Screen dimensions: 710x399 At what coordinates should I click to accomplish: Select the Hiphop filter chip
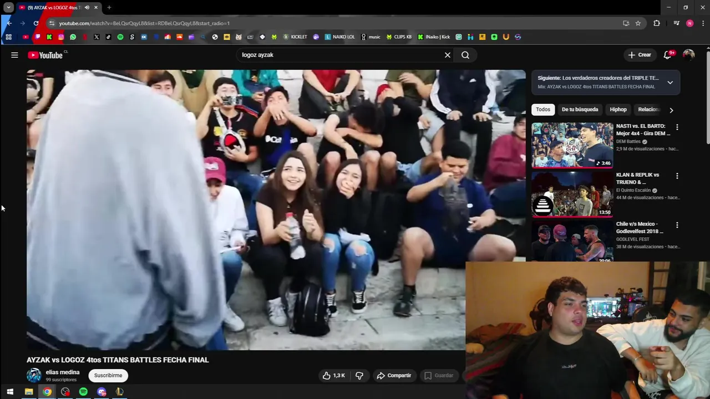coord(618,109)
